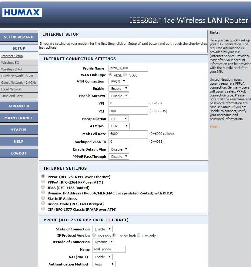Choose Bridge Mode (RFC-1483 Bridged)
This screenshot has width=251, height=267.
click(x=43, y=203)
